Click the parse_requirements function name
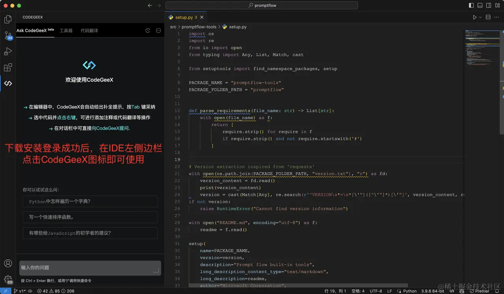Viewport: 504px width, 294px height. coord(225,111)
